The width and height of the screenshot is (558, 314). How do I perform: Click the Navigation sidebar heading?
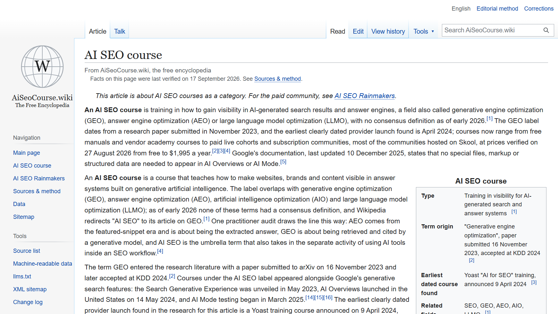pos(27,138)
